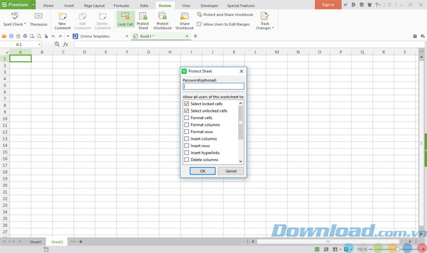Check the Format cells option

click(x=187, y=118)
